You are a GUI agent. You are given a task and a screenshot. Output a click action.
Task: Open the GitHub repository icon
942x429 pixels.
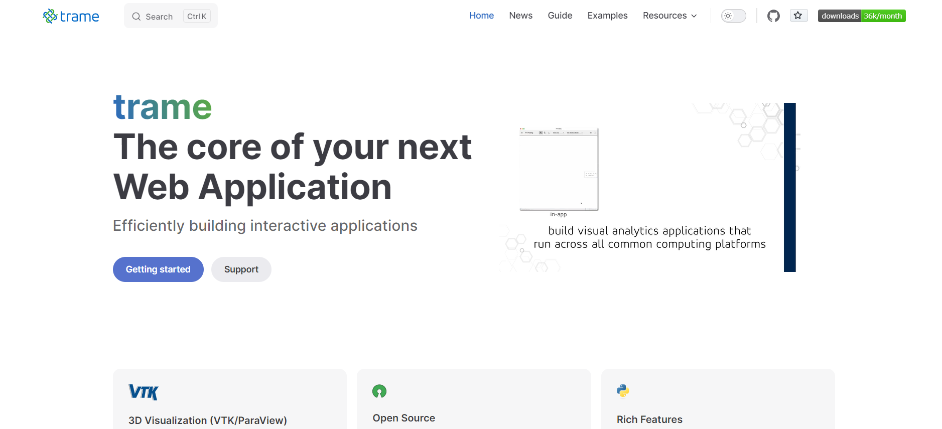[773, 16]
